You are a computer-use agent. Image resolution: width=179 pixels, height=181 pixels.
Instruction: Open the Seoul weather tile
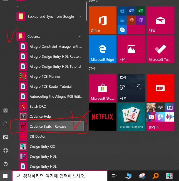click(x=131, y=88)
